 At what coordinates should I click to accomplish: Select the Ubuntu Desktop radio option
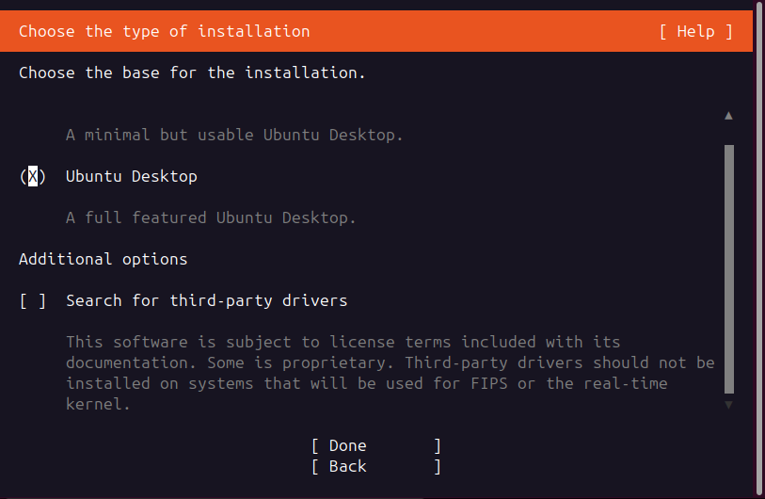33,176
